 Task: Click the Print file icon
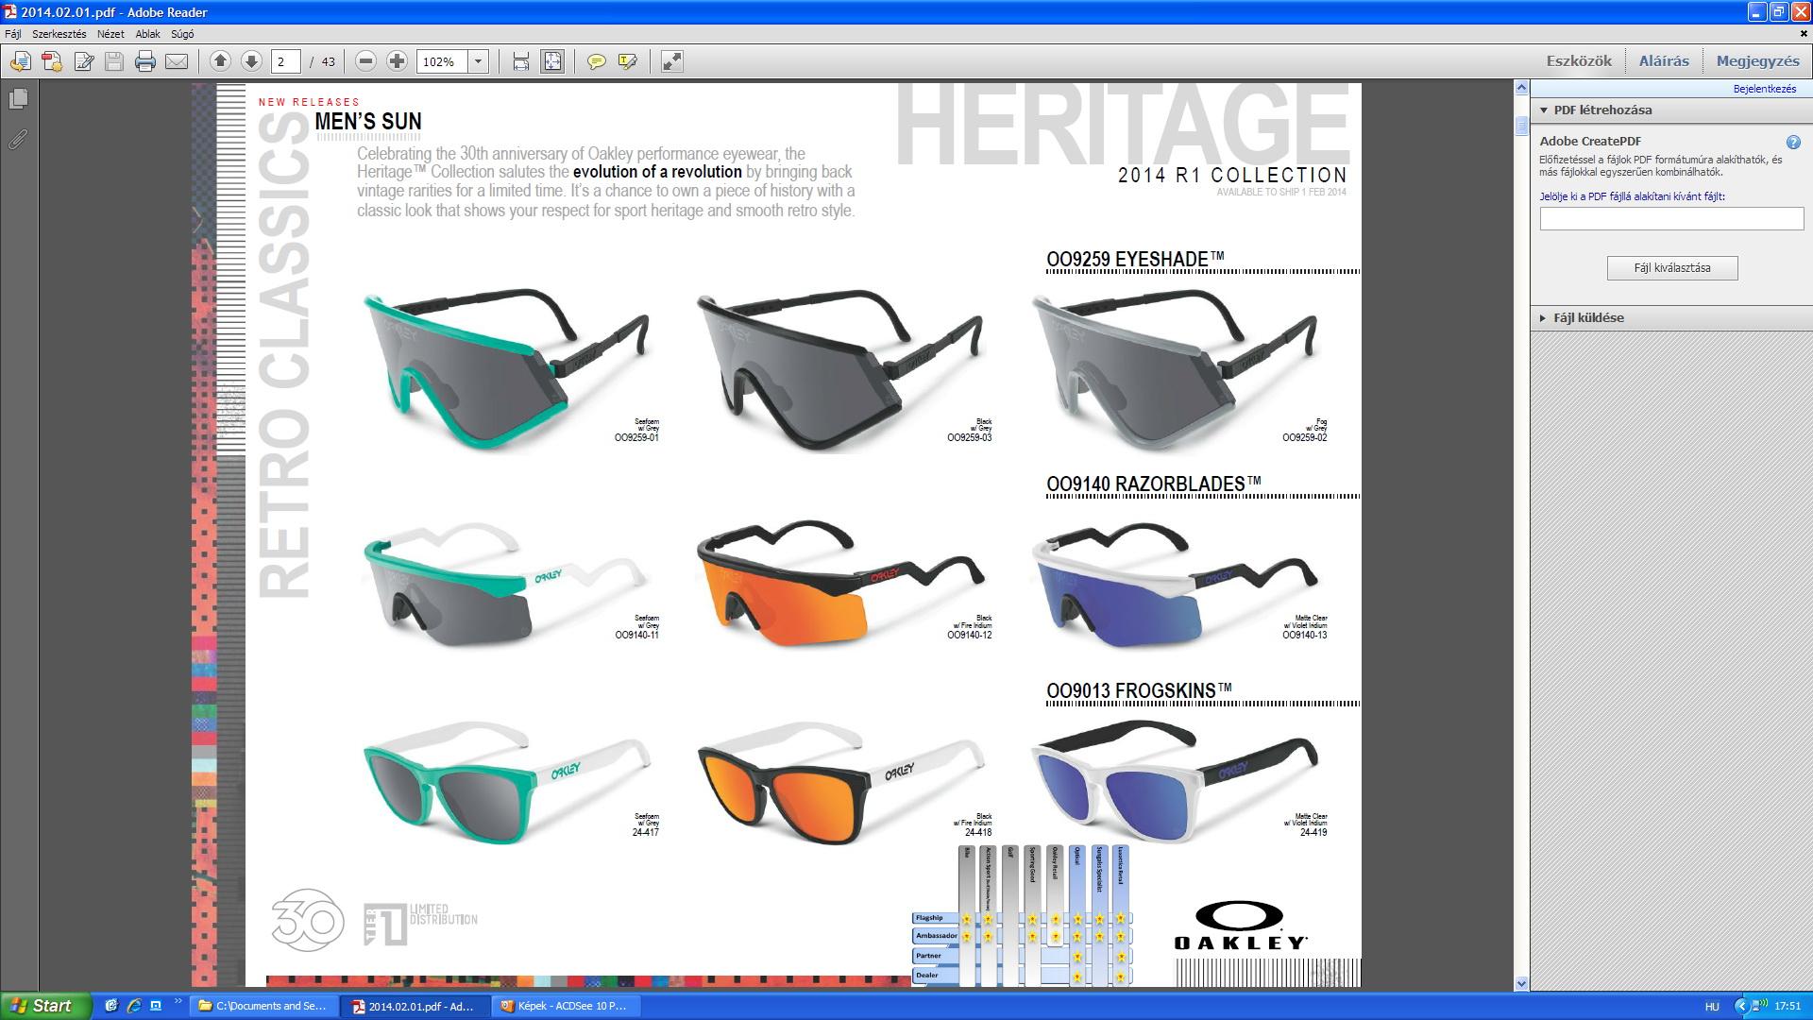tap(144, 61)
